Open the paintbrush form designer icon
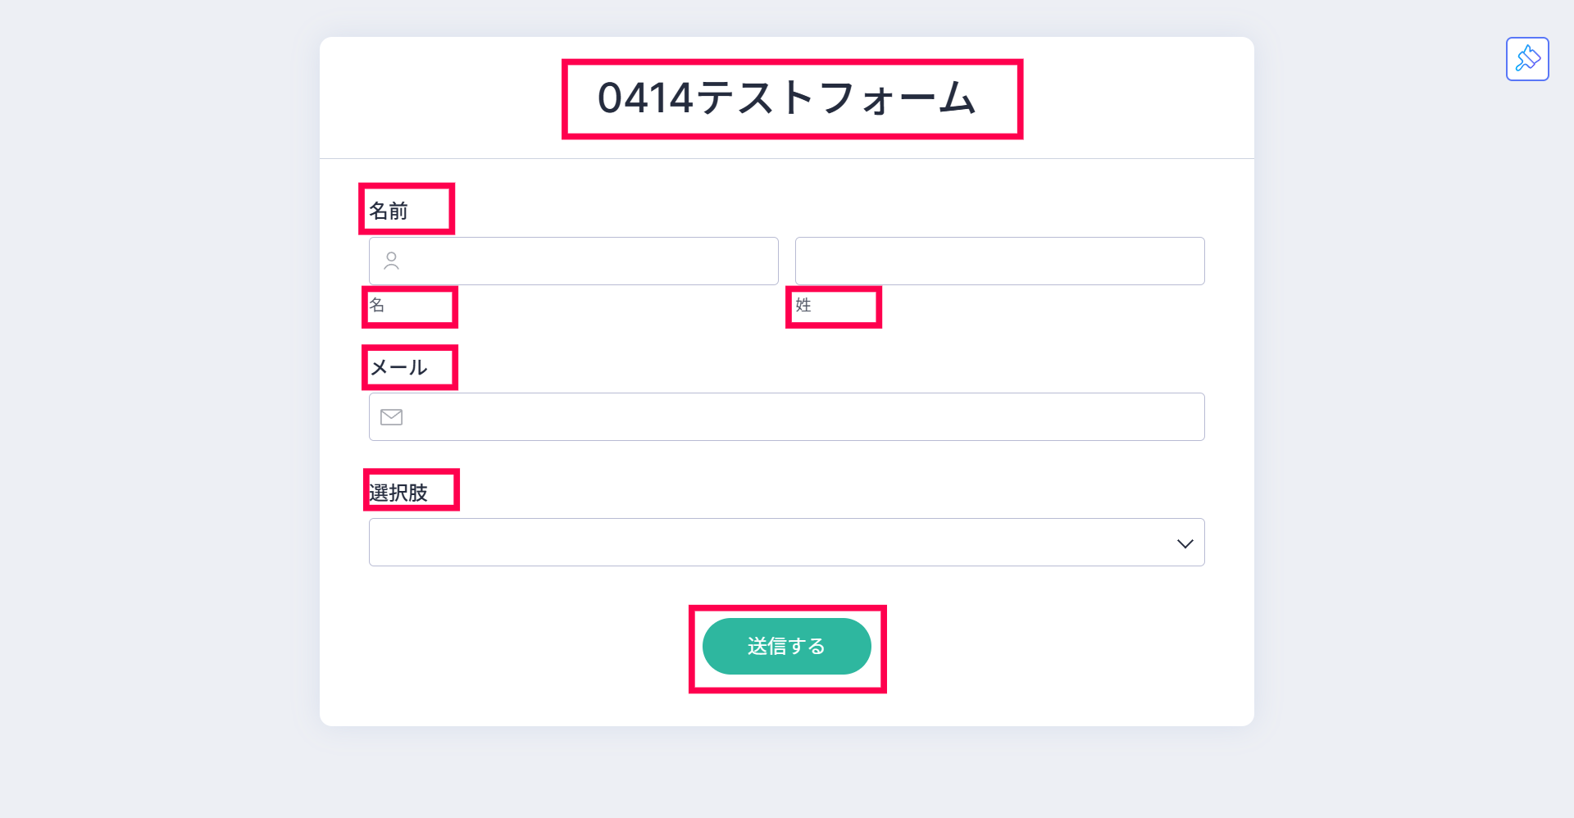Screen dimensions: 1574x818 1527,59
